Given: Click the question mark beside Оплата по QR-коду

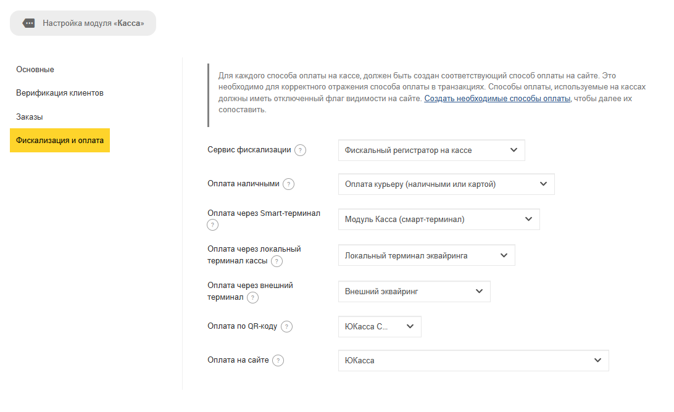Looking at the screenshot, I should click(287, 326).
